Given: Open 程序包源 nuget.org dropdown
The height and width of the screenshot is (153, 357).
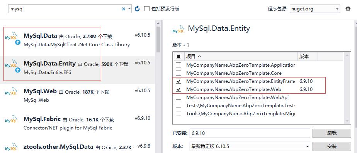Looking at the screenshot, I should (314, 9).
